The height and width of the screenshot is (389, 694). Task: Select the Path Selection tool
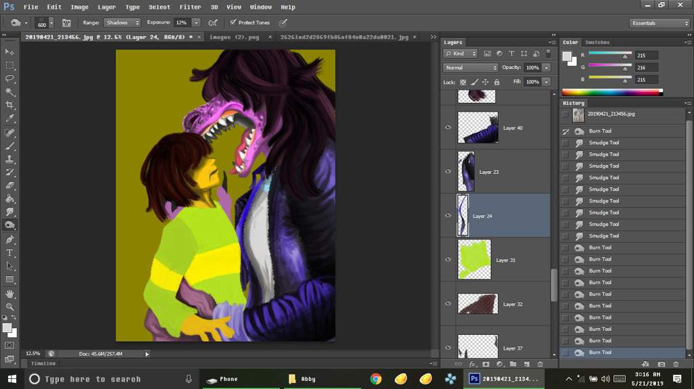[x=9, y=266]
